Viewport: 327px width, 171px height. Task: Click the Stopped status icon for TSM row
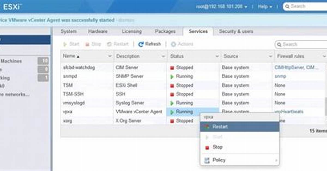click(172, 86)
